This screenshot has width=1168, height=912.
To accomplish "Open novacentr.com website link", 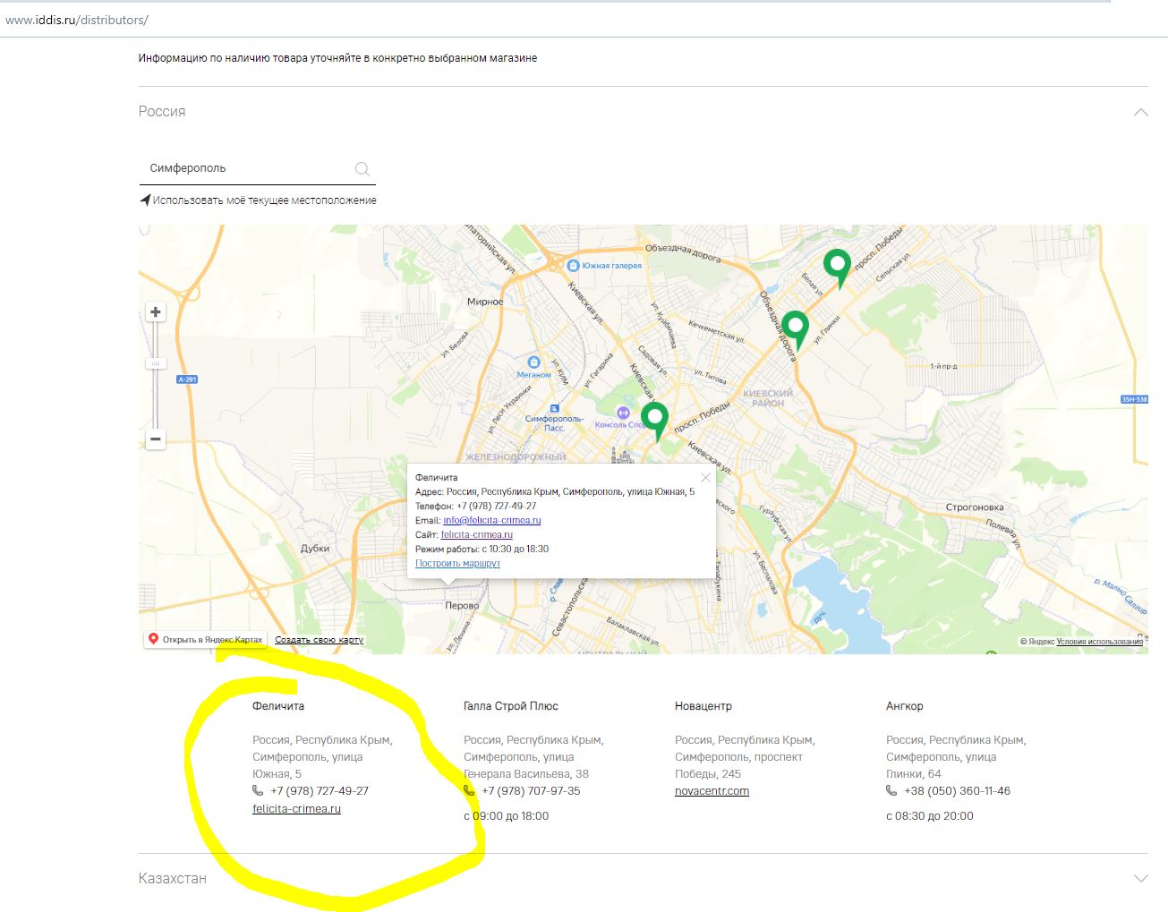I will 712,791.
